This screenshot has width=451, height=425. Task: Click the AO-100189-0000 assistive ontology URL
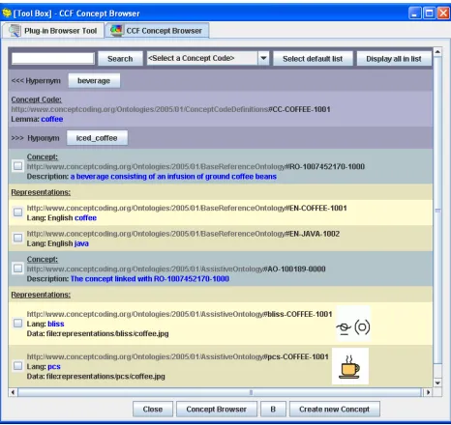coord(176,269)
